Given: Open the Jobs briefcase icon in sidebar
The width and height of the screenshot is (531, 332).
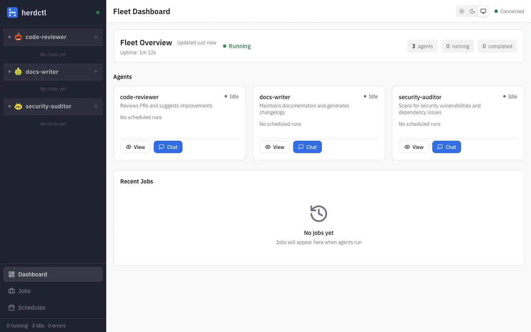Looking at the screenshot, I should pos(11,291).
